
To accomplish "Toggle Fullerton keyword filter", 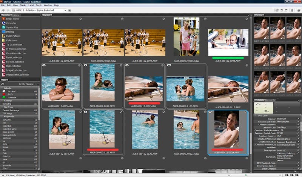I will [x=19, y=156].
